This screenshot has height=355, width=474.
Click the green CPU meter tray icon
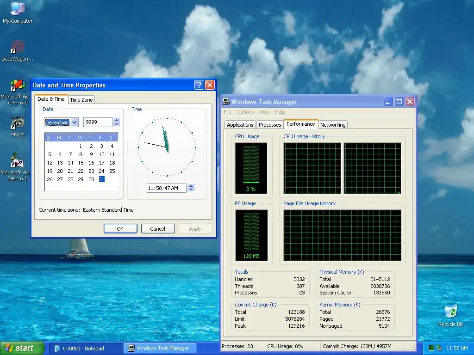click(x=431, y=348)
